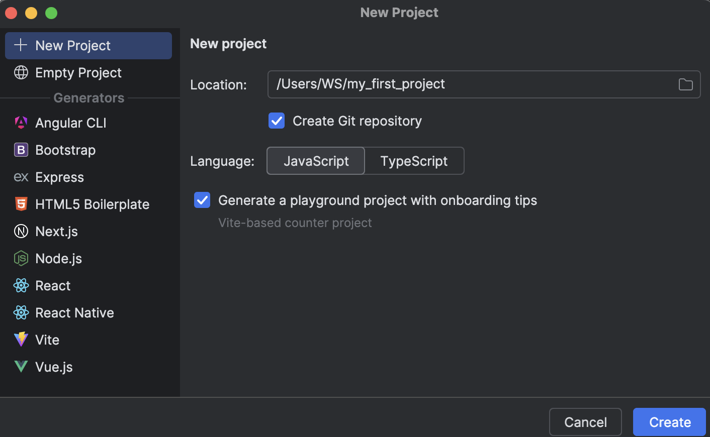Choose JavaScript as the language
Image resolution: width=710 pixels, height=437 pixels.
[316, 161]
